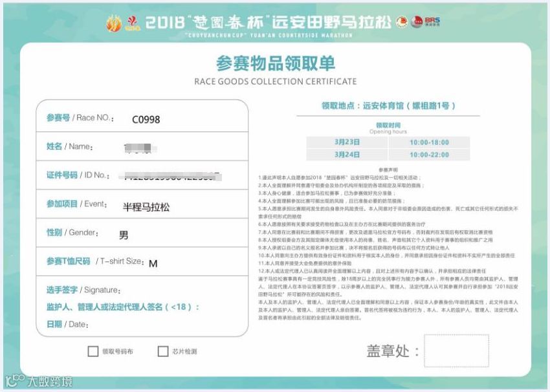Screen dimensions: 550x392
Task: Click the 日期 / Date line
Action: (x=67, y=324)
